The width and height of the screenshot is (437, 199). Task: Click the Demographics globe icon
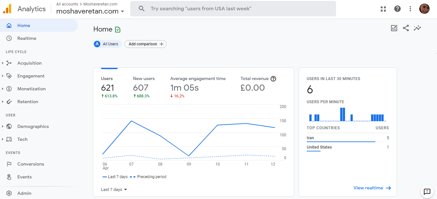[x=9, y=126]
